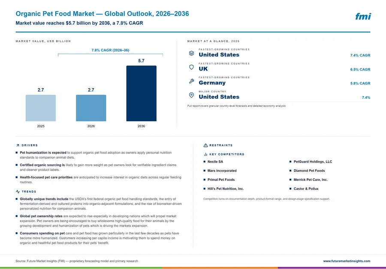Click the shield icon beside UK
Image resolution: width=386 pixels, height=269 pixels.
click(192, 67)
